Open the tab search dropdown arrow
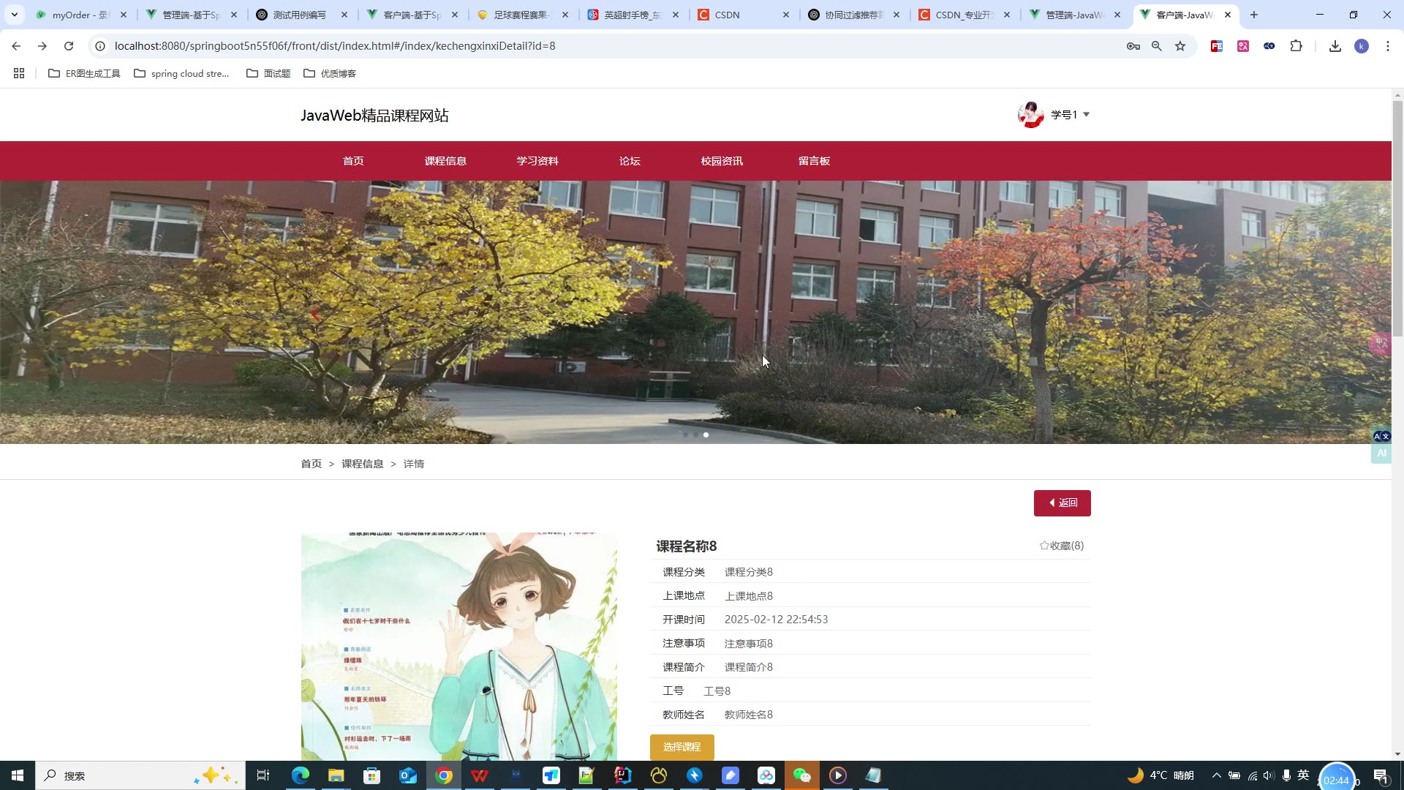The height and width of the screenshot is (790, 1404). 14,15
